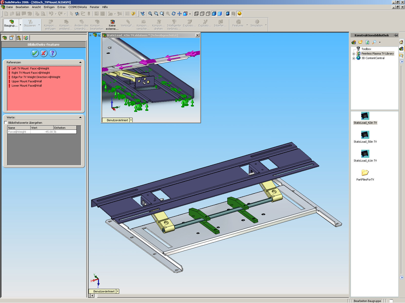Open the Einfügen menu
This screenshot has width=405, height=303.
tap(49, 7)
